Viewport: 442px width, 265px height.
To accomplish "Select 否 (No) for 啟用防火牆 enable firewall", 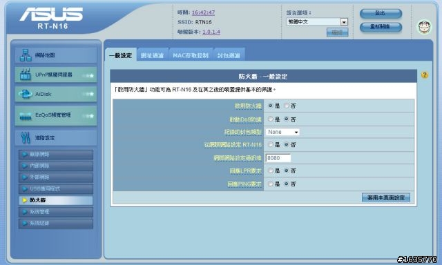I will (287, 106).
